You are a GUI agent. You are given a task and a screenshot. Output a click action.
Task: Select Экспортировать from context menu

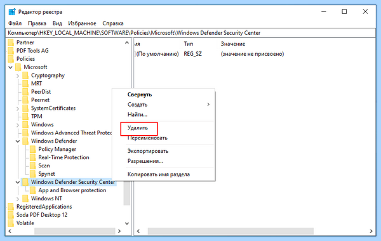(148, 151)
